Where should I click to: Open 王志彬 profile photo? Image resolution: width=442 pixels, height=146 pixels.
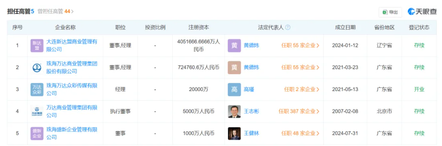pyautogui.click(x=234, y=111)
